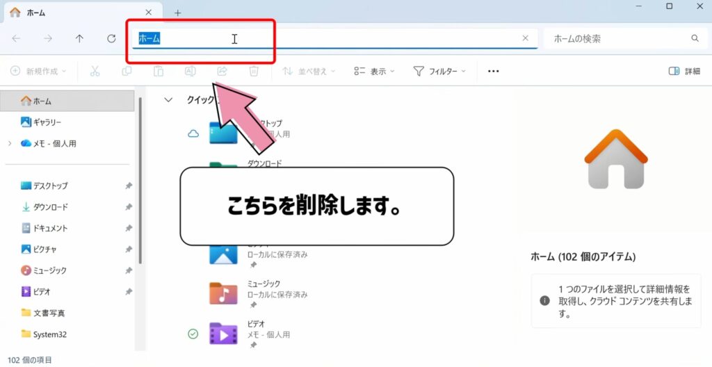
Task: Select the ミュージック folder in quick access
Action: [x=223, y=293]
